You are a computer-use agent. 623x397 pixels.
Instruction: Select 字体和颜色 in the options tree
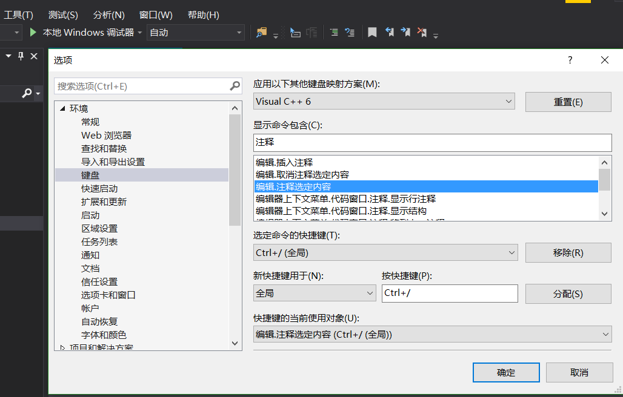tap(104, 335)
